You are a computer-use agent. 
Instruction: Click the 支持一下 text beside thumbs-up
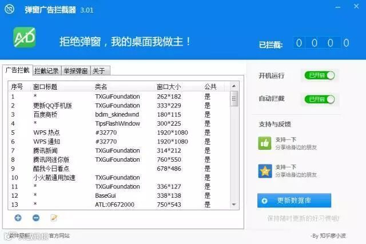coord(286,139)
